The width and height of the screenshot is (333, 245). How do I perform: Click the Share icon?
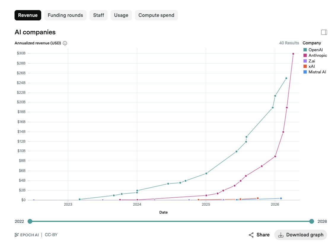click(x=251, y=235)
